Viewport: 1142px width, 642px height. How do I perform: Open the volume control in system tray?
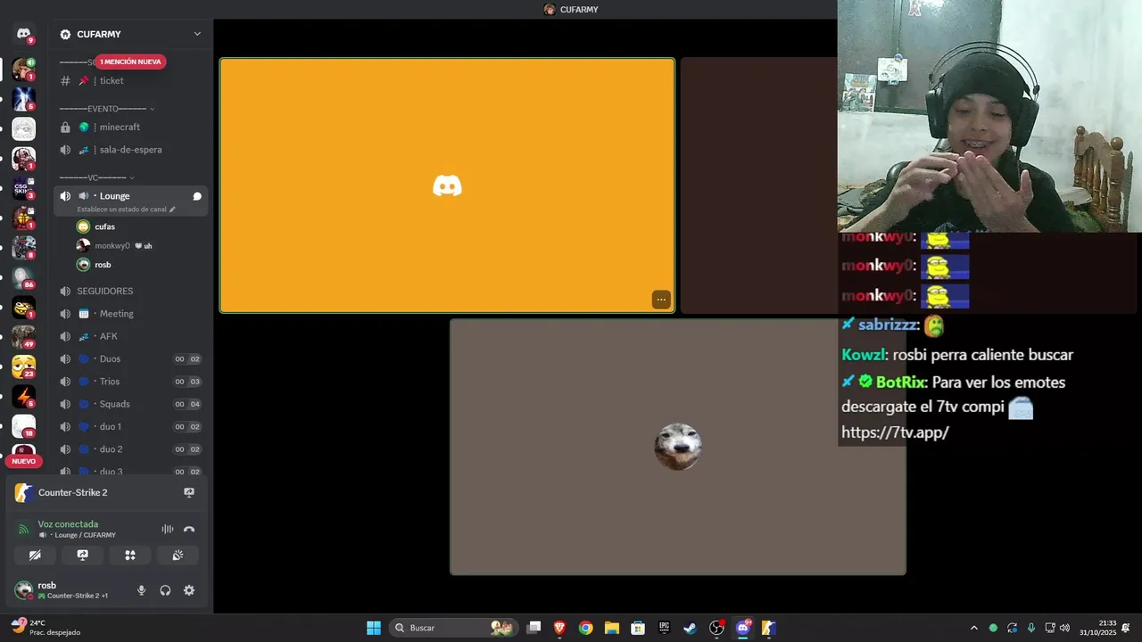[x=1064, y=628]
